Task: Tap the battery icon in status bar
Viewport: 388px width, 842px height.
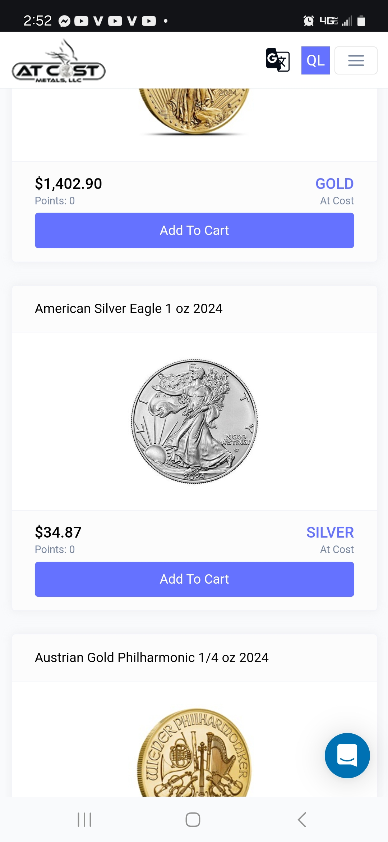Action: click(x=361, y=21)
